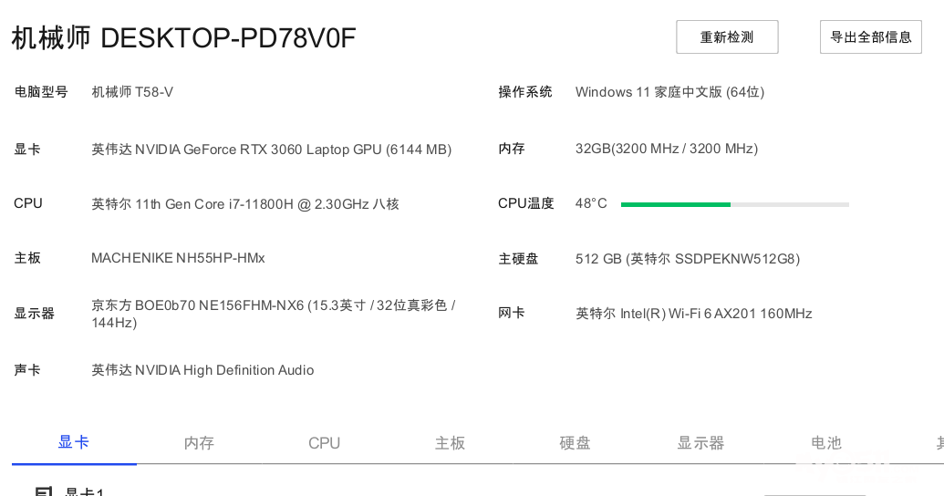Open the CPU tab
Image resolution: width=944 pixels, height=496 pixels.
(x=324, y=443)
